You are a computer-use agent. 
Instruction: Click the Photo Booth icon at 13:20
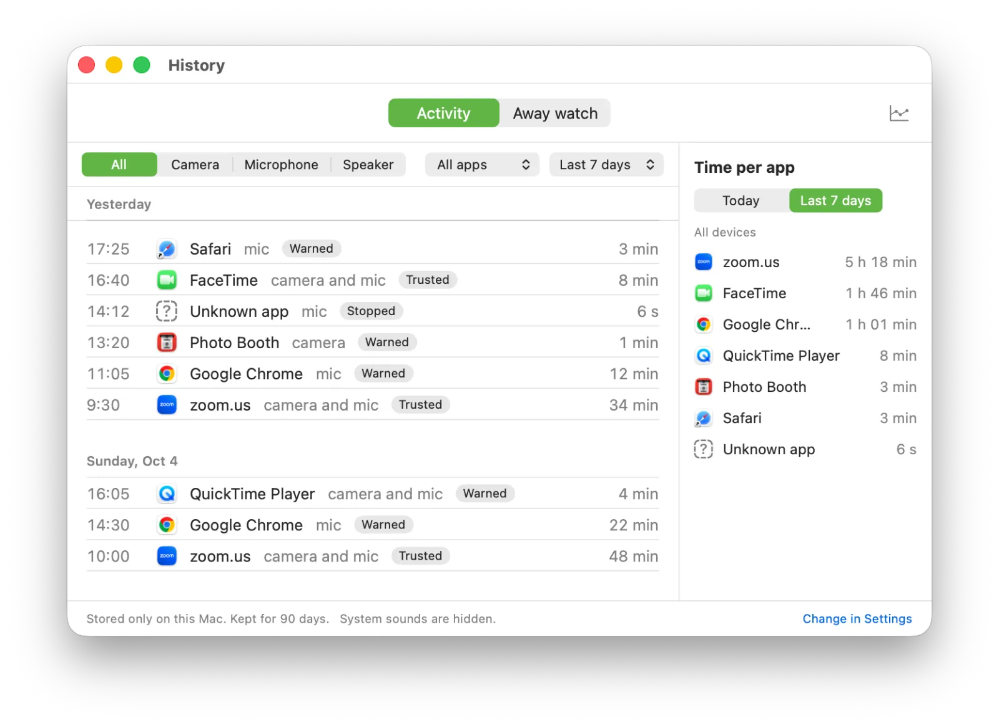[167, 343]
